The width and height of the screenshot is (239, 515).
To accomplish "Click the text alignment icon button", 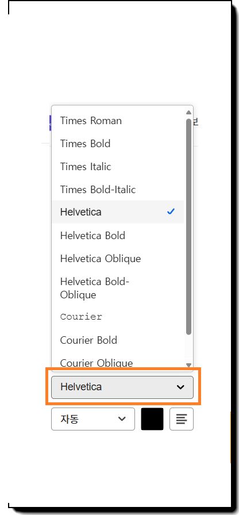I will pyautogui.click(x=181, y=419).
